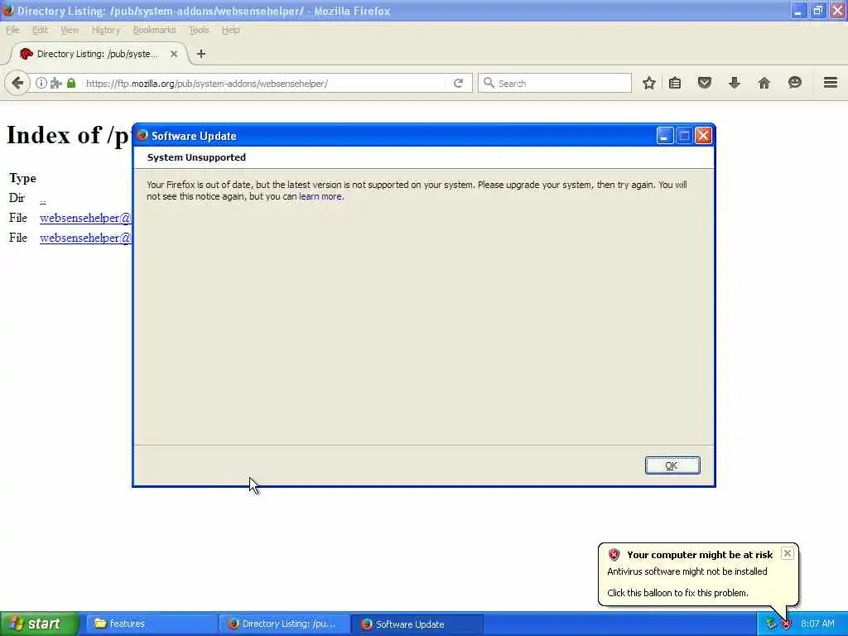Click the Safely Remove Hardware tray icon
Screen dimensions: 848x636
[771, 624]
